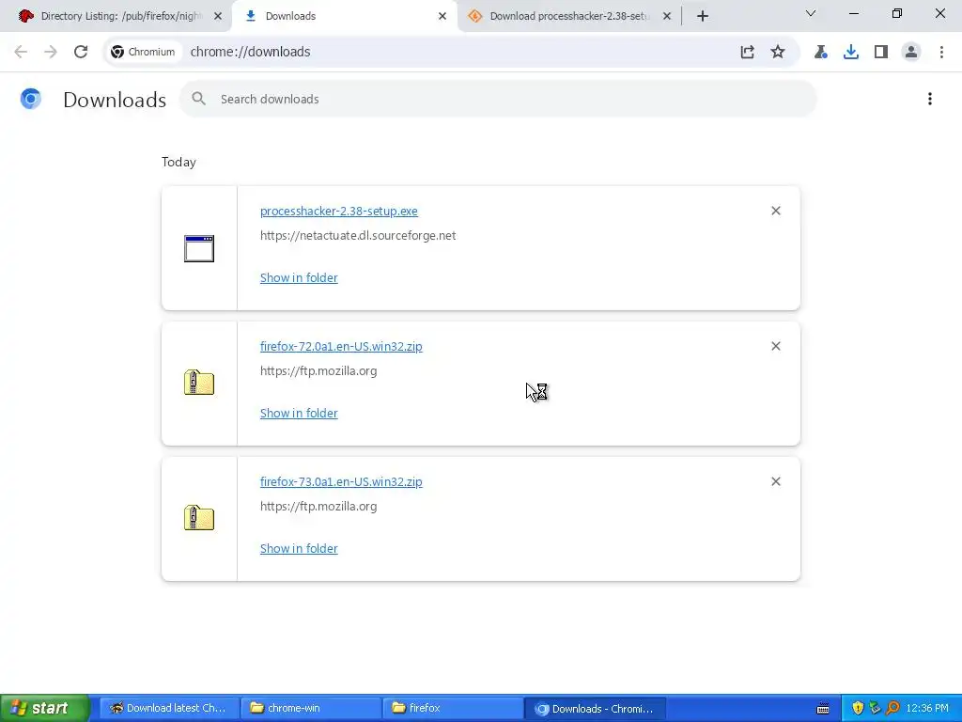Toggle the side panel icon
This screenshot has width=962, height=722.
(881, 52)
